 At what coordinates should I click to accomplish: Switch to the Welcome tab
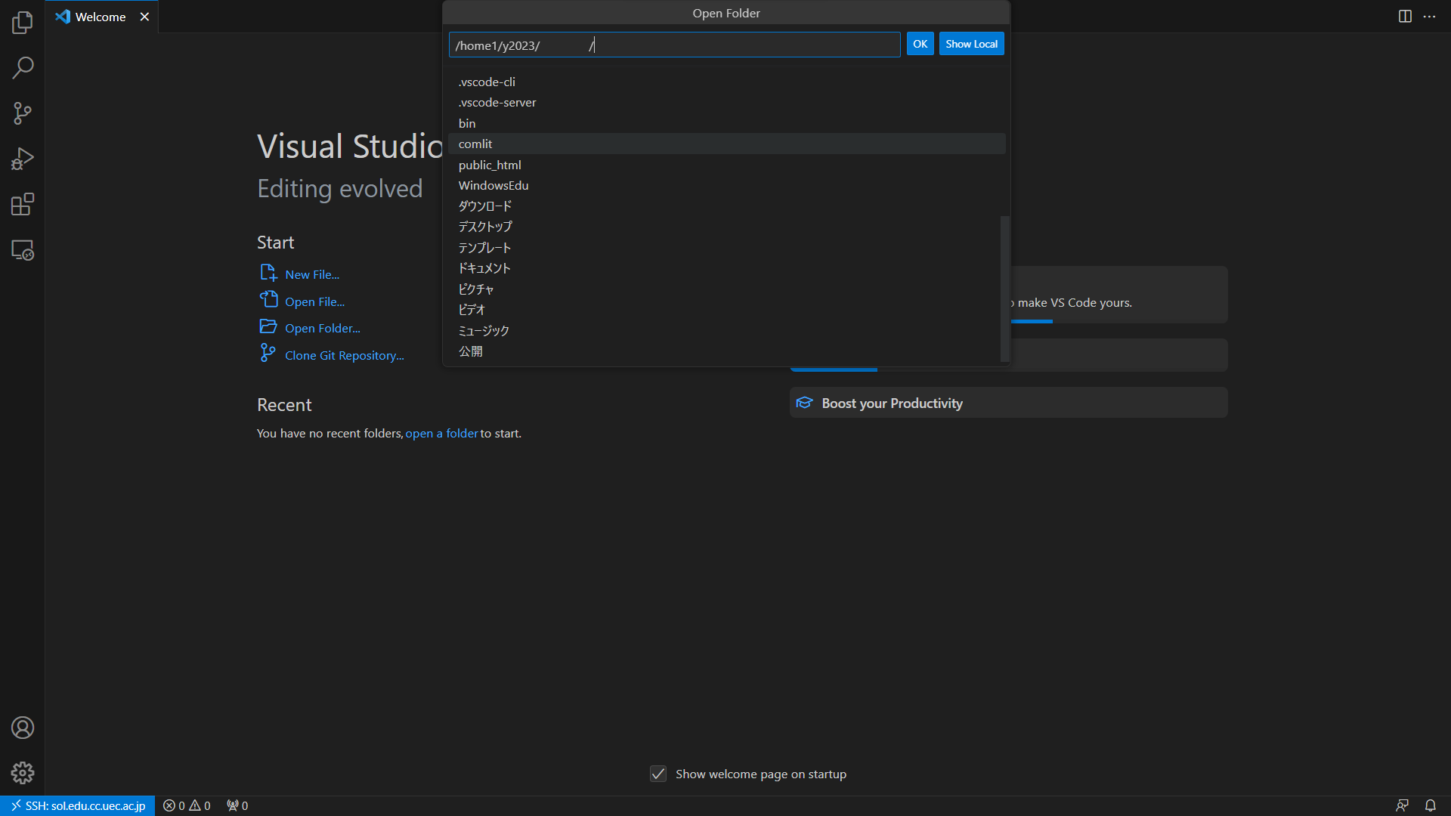tap(101, 17)
